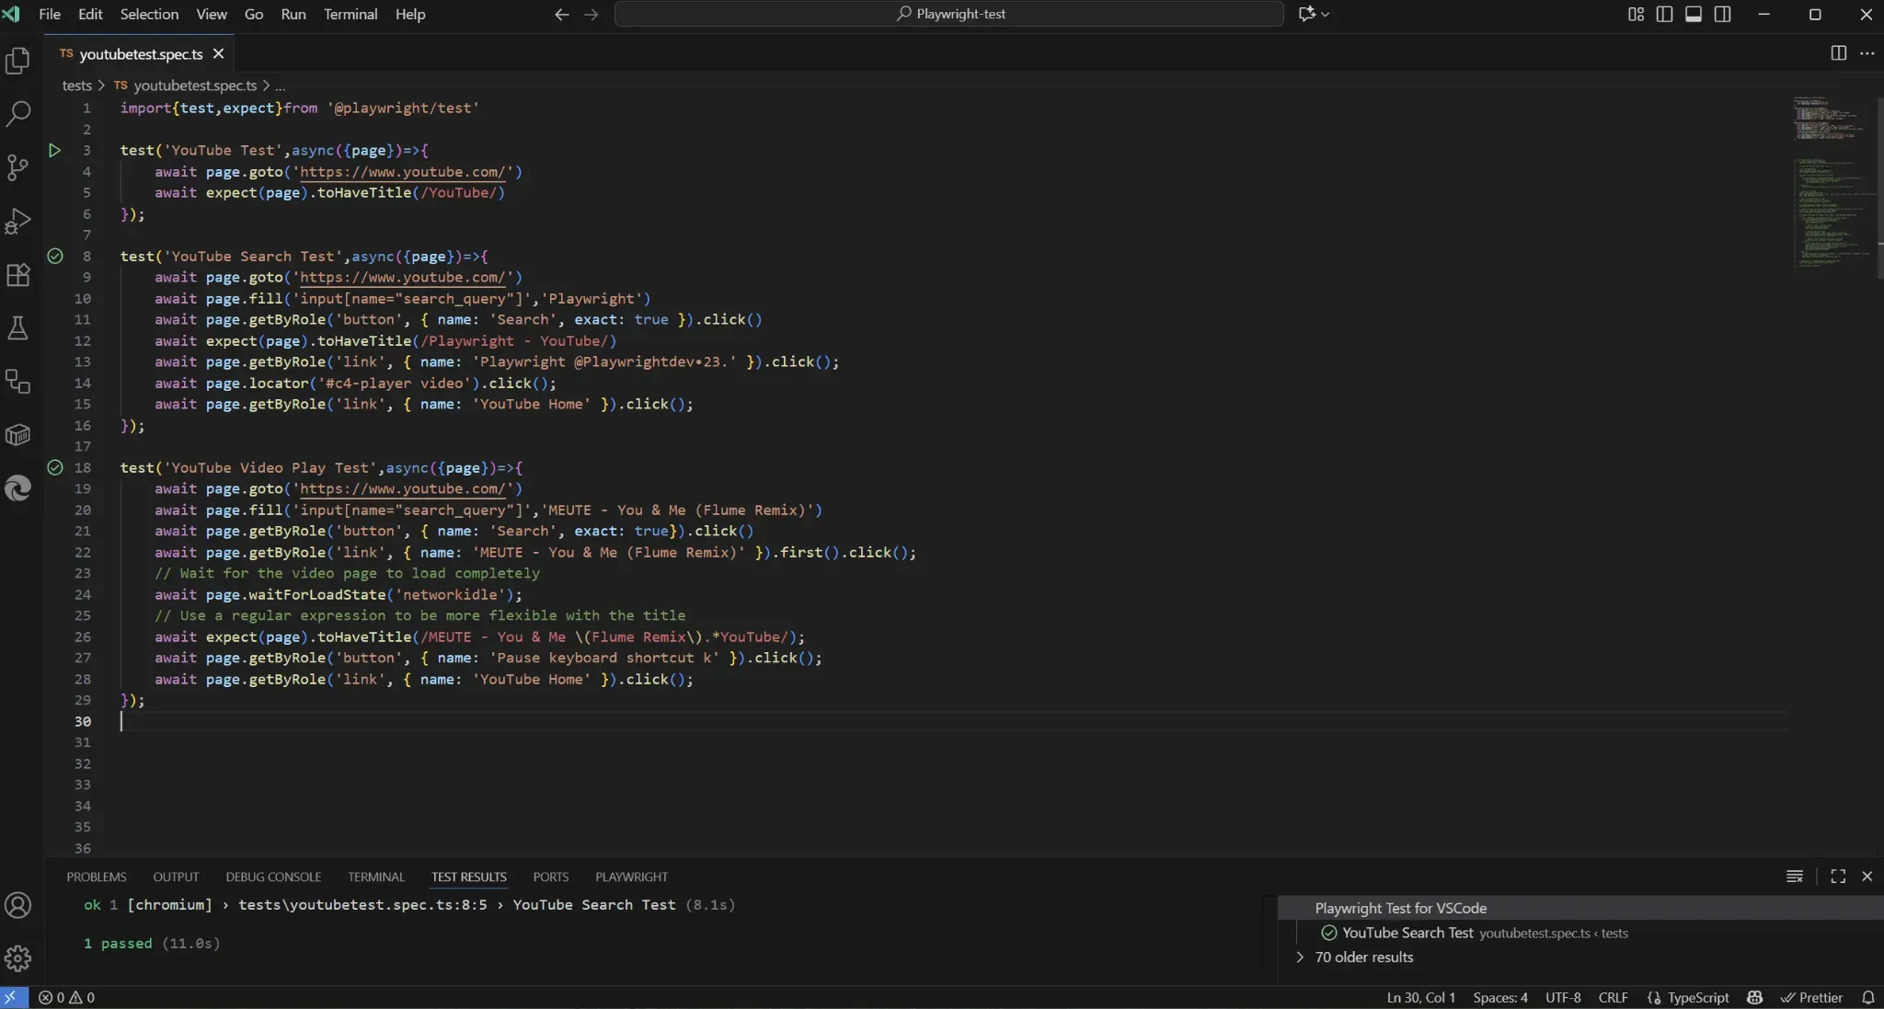The image size is (1884, 1009).
Task: Open the Explorer view in activity bar
Action: 18,61
